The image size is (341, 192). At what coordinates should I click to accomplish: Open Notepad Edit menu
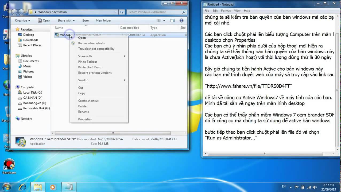coord(215,11)
